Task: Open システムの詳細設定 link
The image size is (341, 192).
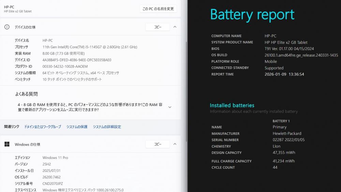Action: click(x=107, y=127)
